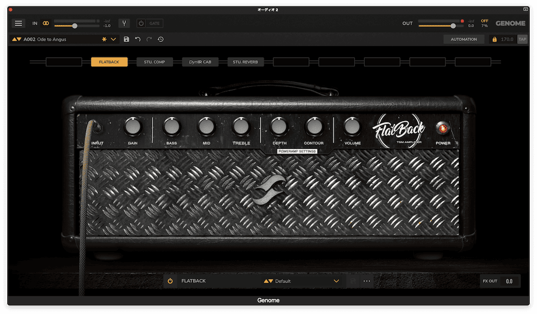Click the OFF 7% CPU indicator
Image resolution: width=537 pixels, height=314 pixels.
pos(485,23)
